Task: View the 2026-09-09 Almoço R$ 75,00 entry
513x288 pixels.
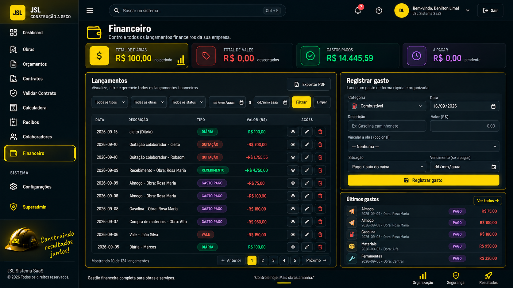Action: coord(293,183)
